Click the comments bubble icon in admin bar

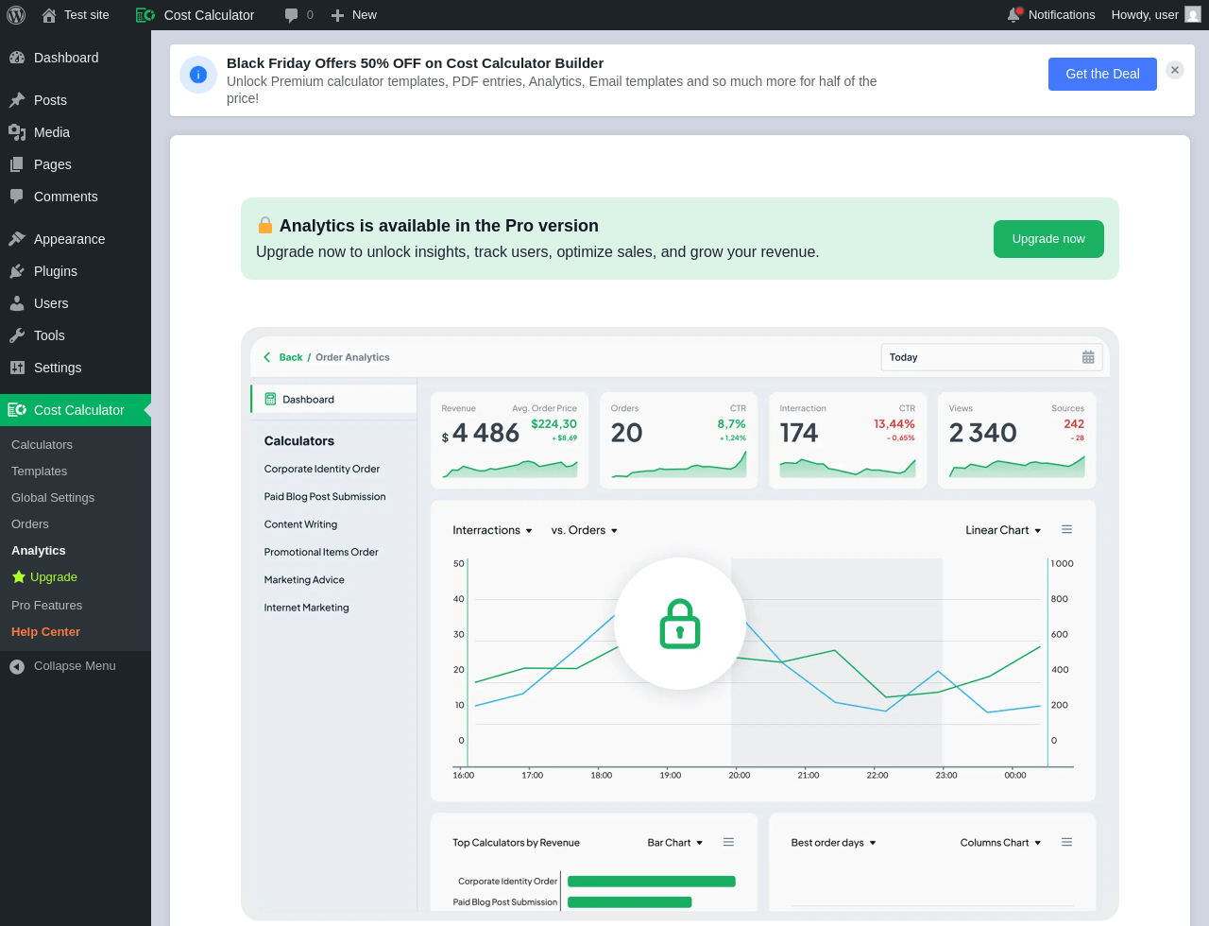point(291,15)
